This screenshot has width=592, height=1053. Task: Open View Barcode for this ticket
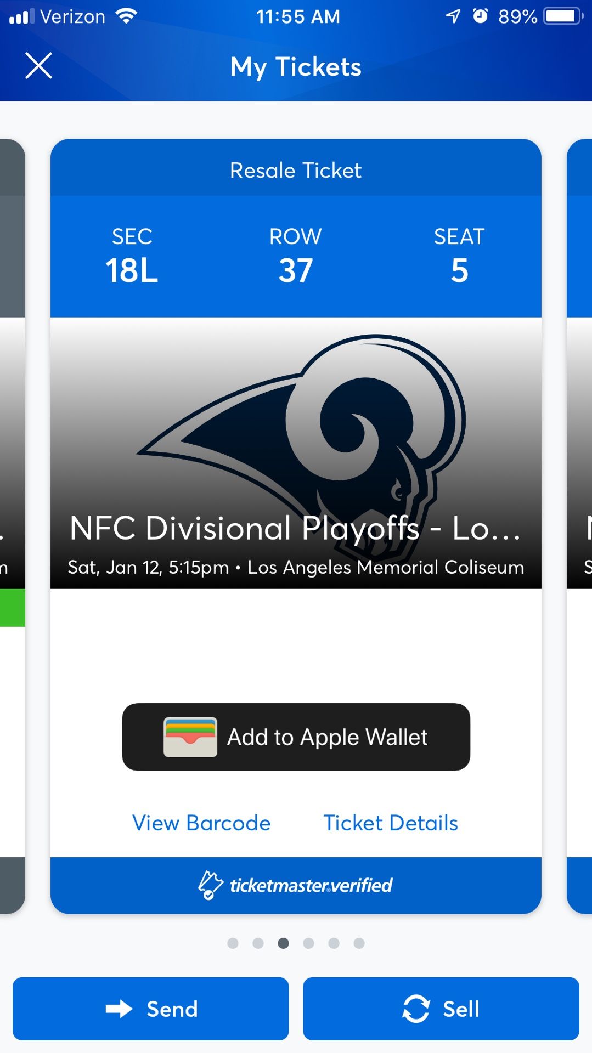pos(201,822)
